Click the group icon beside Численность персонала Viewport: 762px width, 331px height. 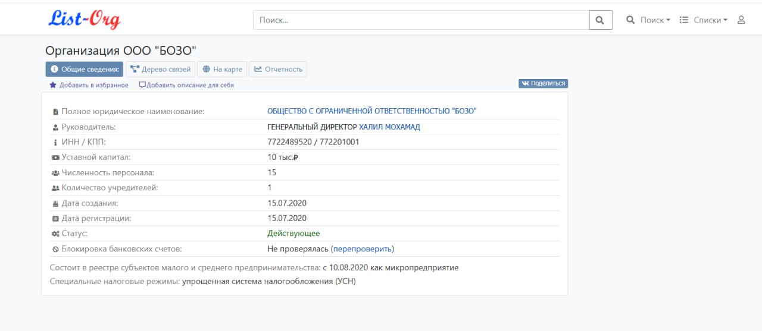coord(55,173)
